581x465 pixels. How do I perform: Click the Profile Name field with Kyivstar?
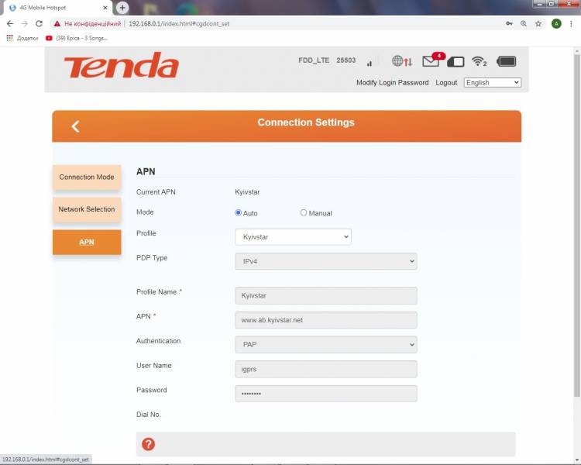325,295
